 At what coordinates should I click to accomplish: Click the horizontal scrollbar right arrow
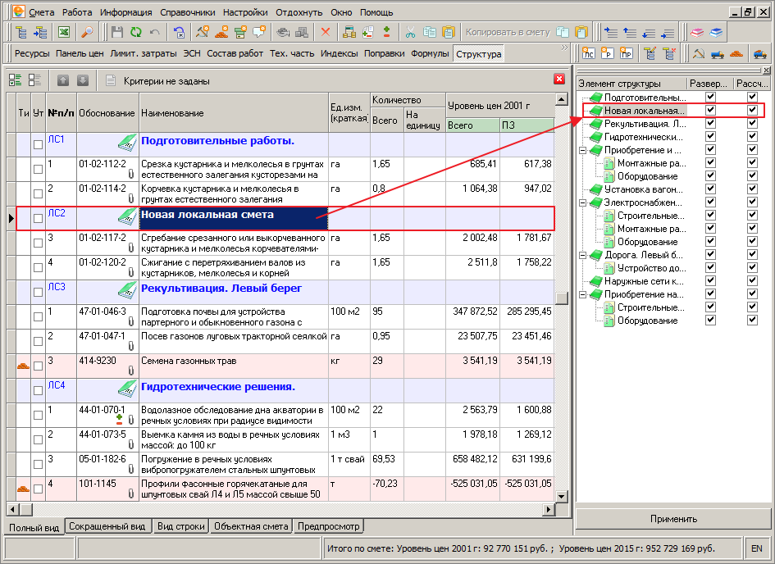(549, 509)
